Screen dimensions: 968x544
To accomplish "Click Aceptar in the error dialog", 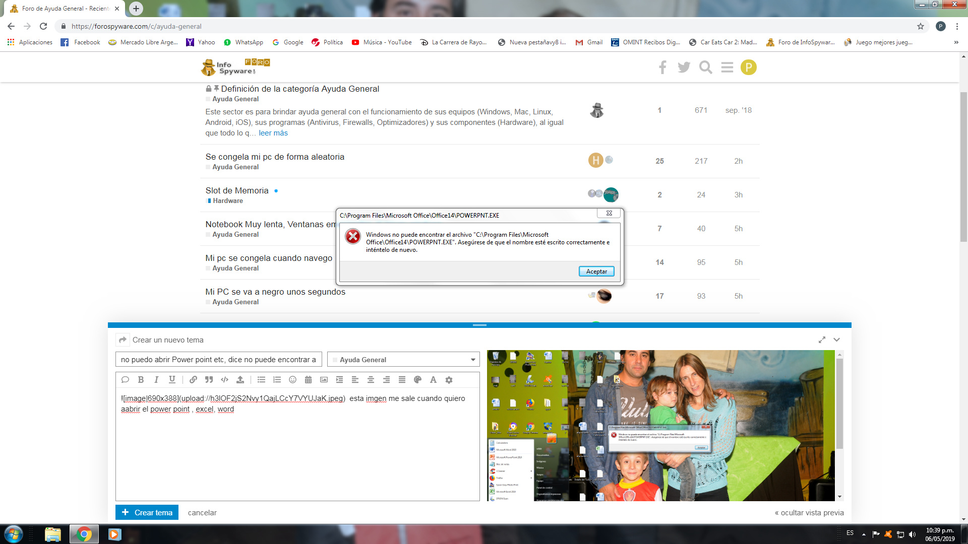I will click(596, 271).
